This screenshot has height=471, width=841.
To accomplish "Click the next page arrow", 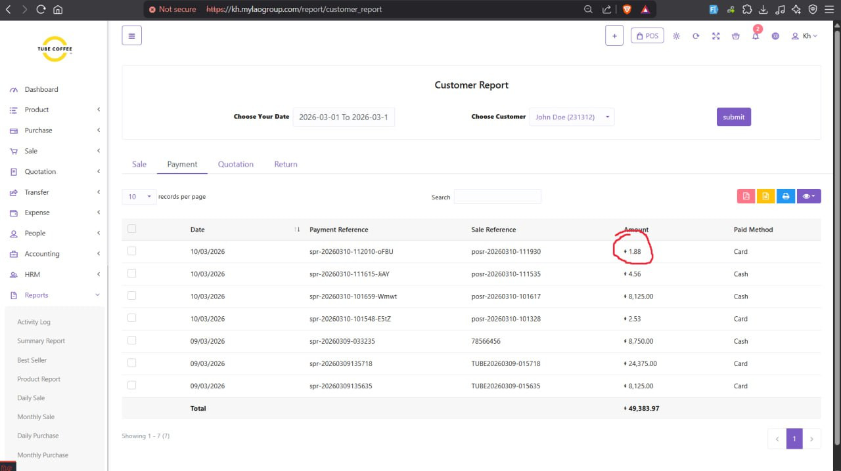I will coord(812,439).
